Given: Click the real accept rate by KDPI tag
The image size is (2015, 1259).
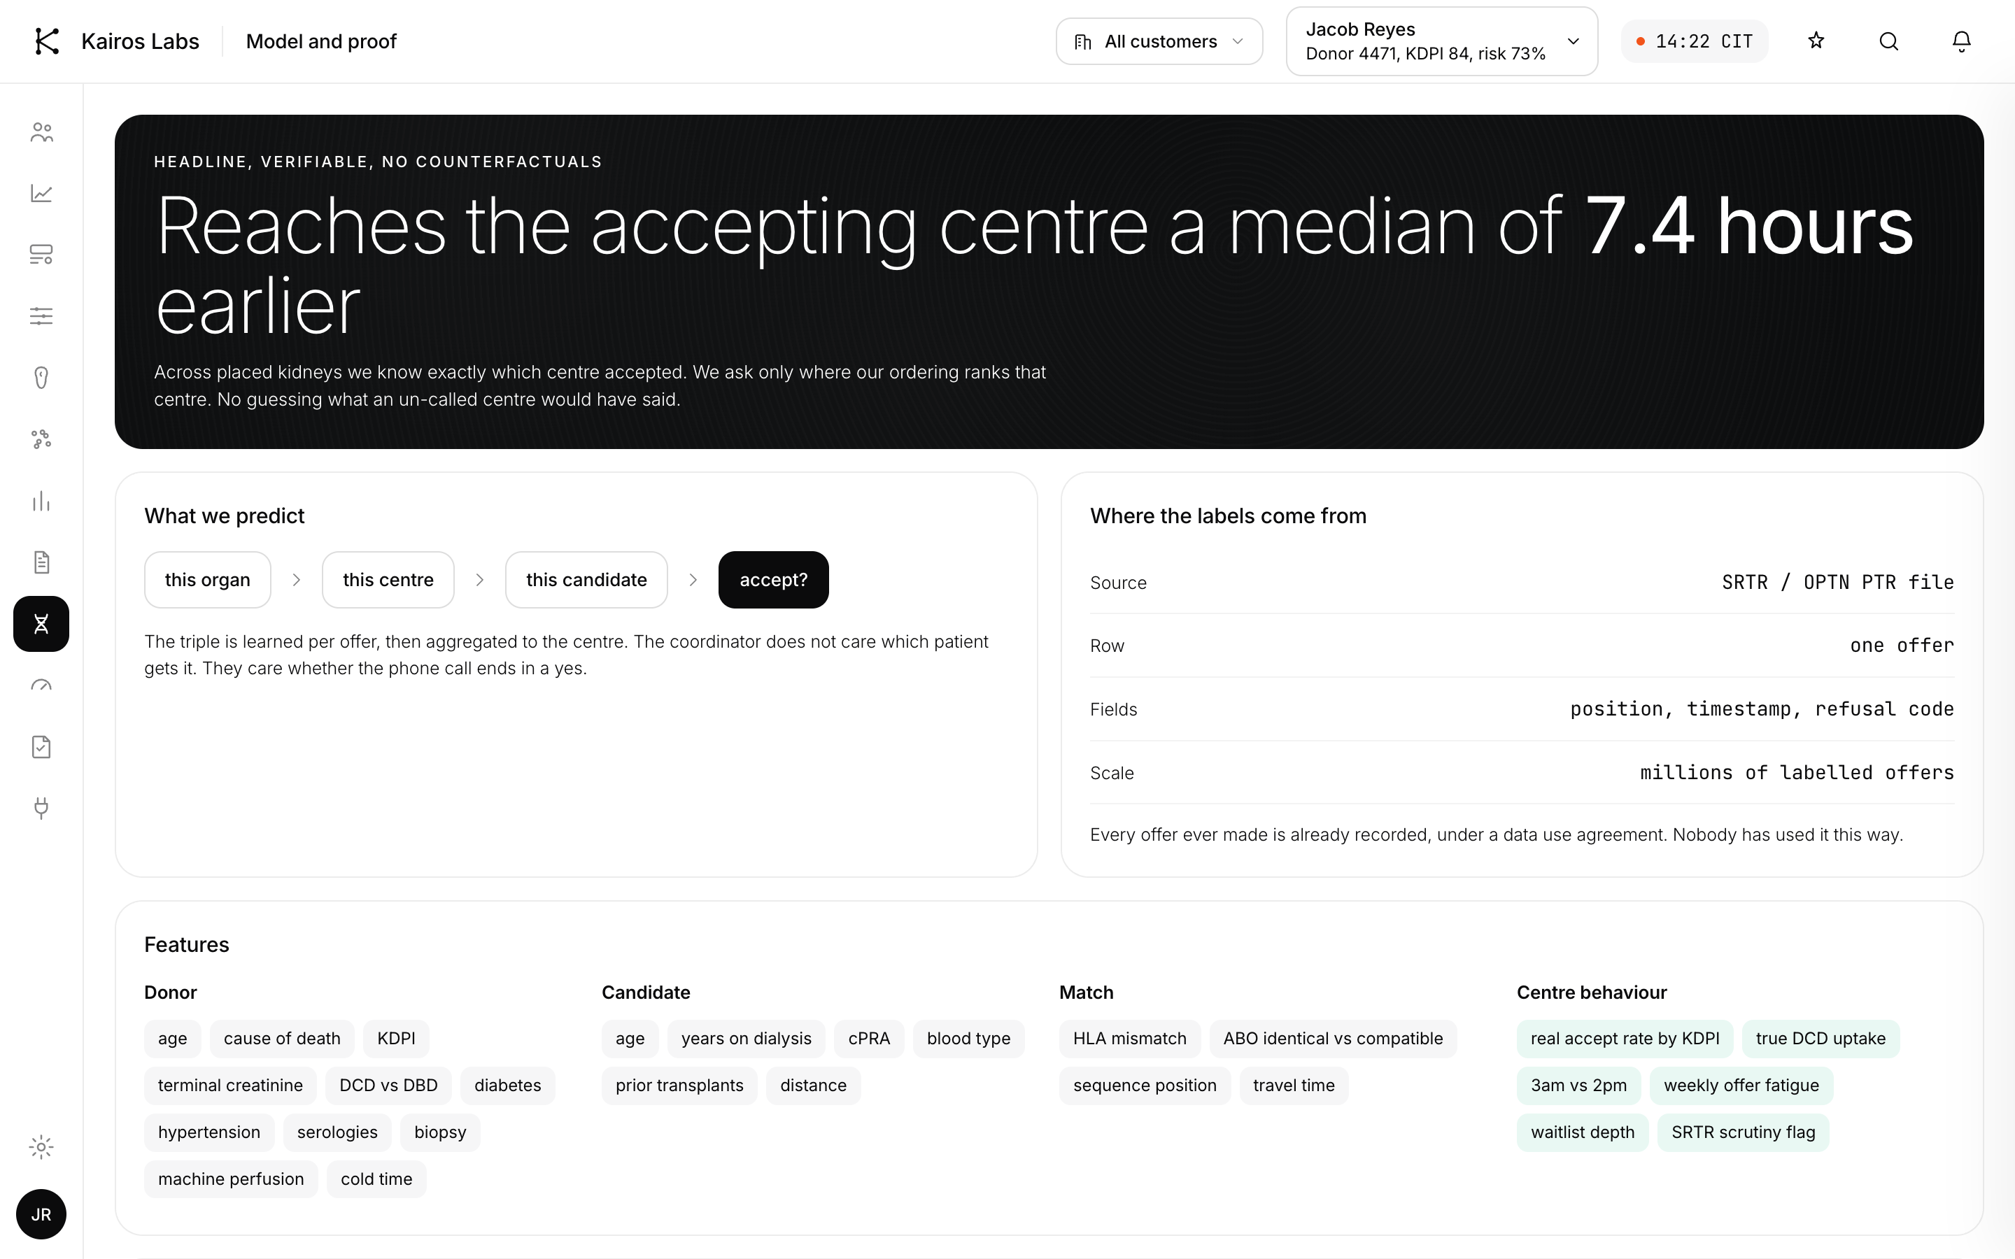Looking at the screenshot, I should pos(1625,1039).
